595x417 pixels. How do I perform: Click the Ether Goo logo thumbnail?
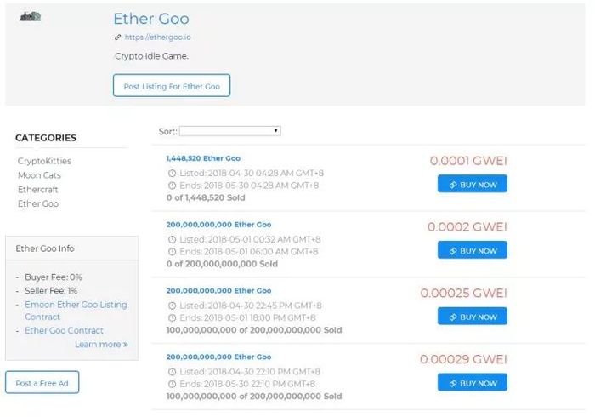[x=30, y=17]
